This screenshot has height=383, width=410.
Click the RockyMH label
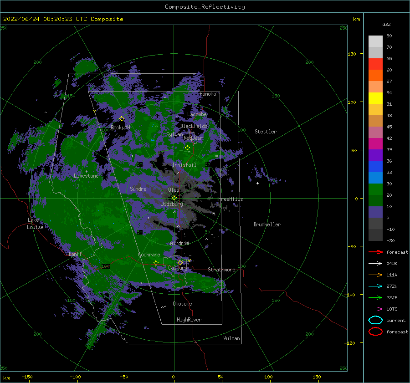[120, 128]
